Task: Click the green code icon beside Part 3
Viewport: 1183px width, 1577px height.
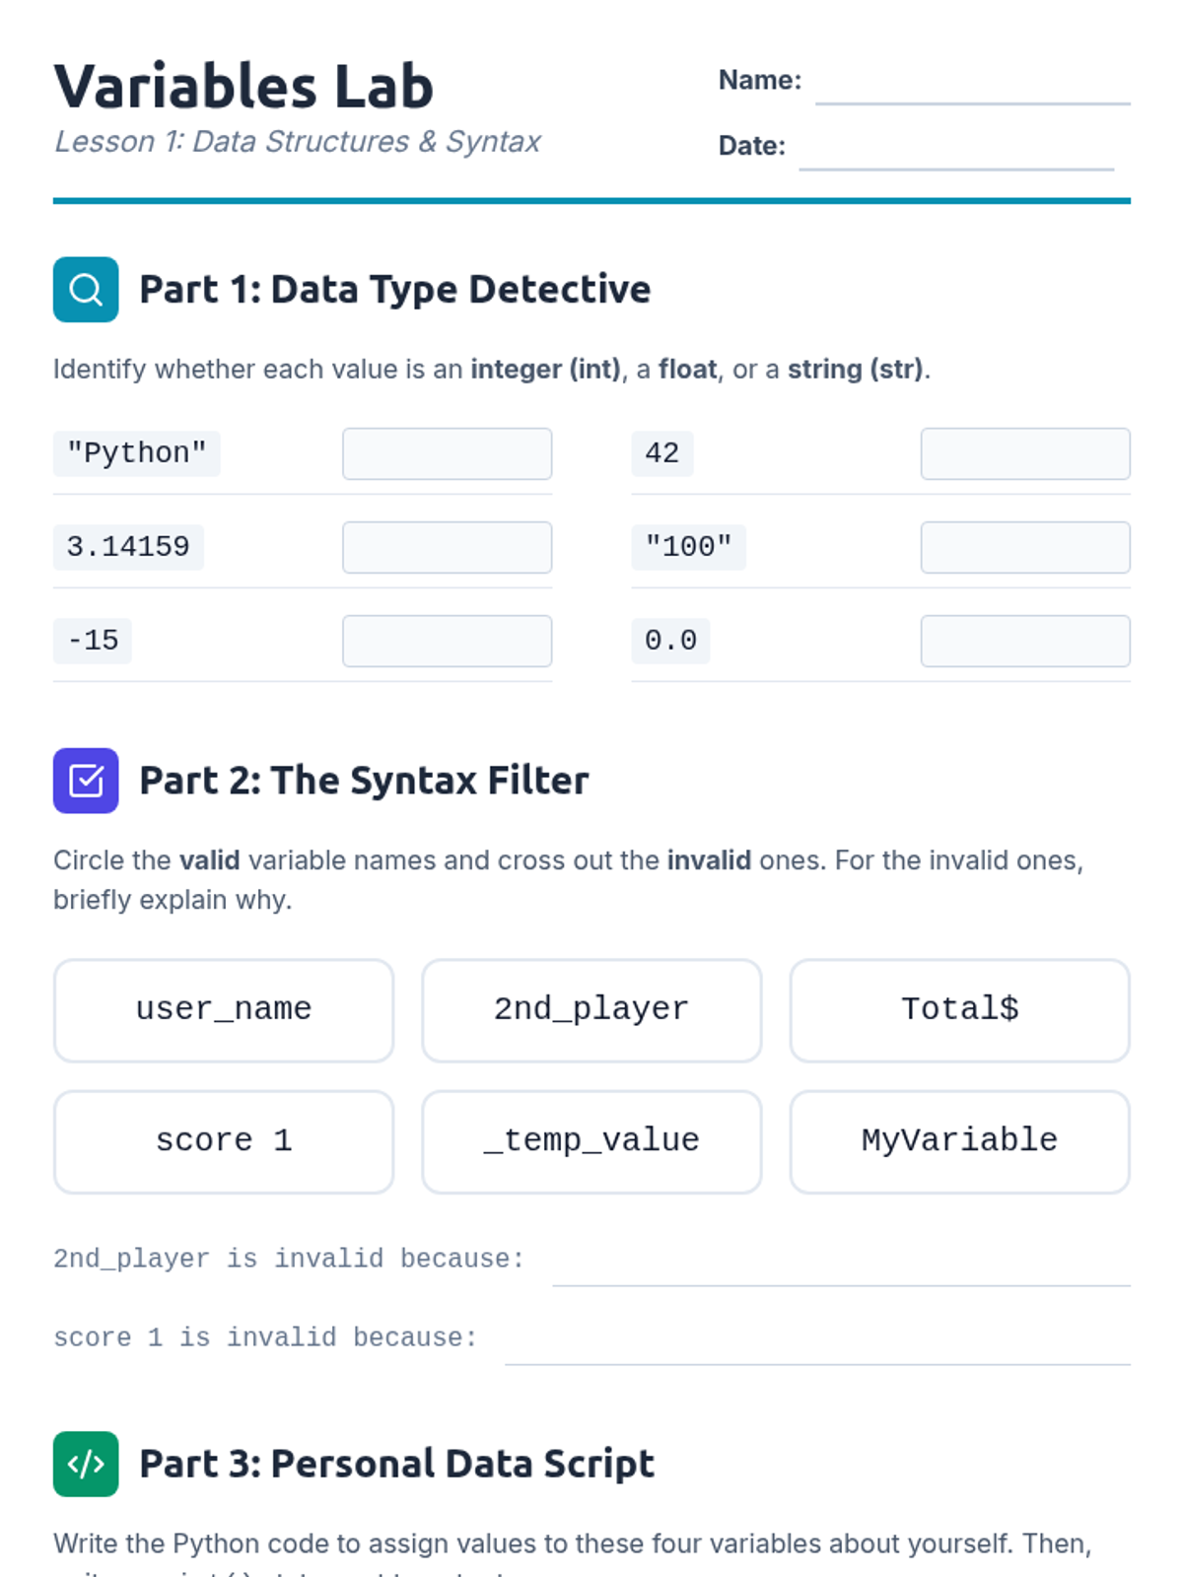Action: tap(86, 1464)
